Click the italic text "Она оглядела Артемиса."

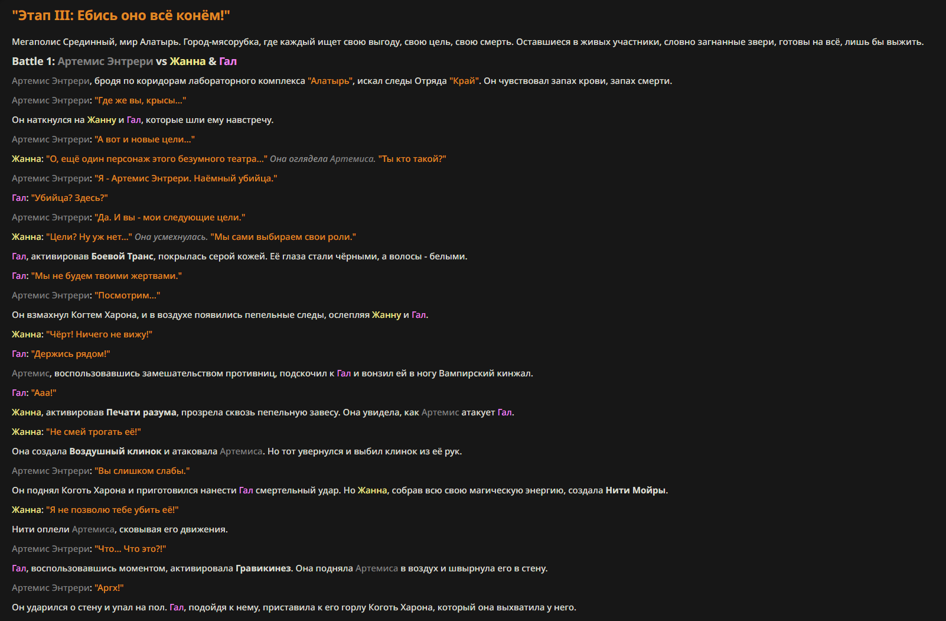[322, 159]
